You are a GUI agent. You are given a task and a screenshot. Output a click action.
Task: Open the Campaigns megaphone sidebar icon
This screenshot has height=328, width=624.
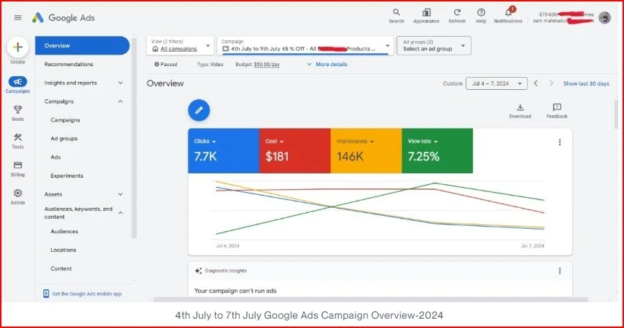[x=17, y=81]
